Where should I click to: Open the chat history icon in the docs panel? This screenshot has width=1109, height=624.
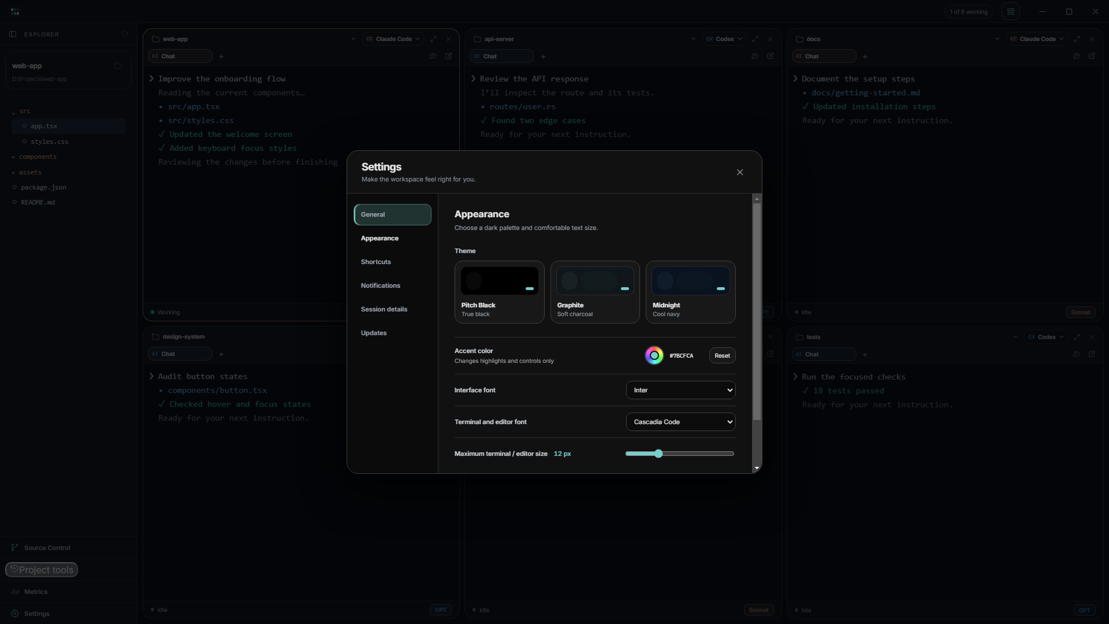(x=1076, y=56)
